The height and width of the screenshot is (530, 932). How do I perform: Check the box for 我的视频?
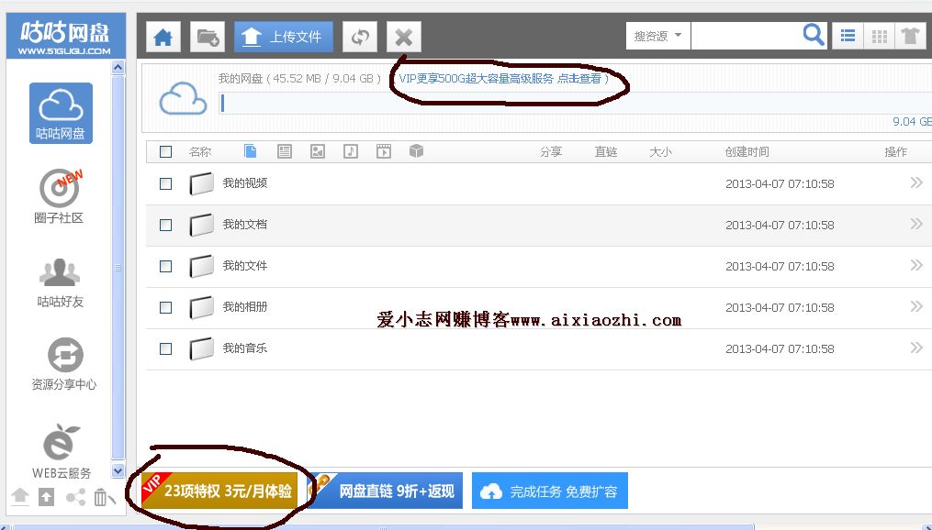coord(166,184)
